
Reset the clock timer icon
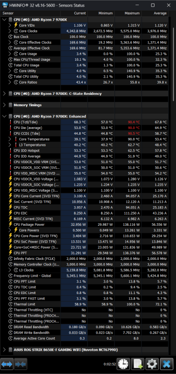click(x=123, y=364)
